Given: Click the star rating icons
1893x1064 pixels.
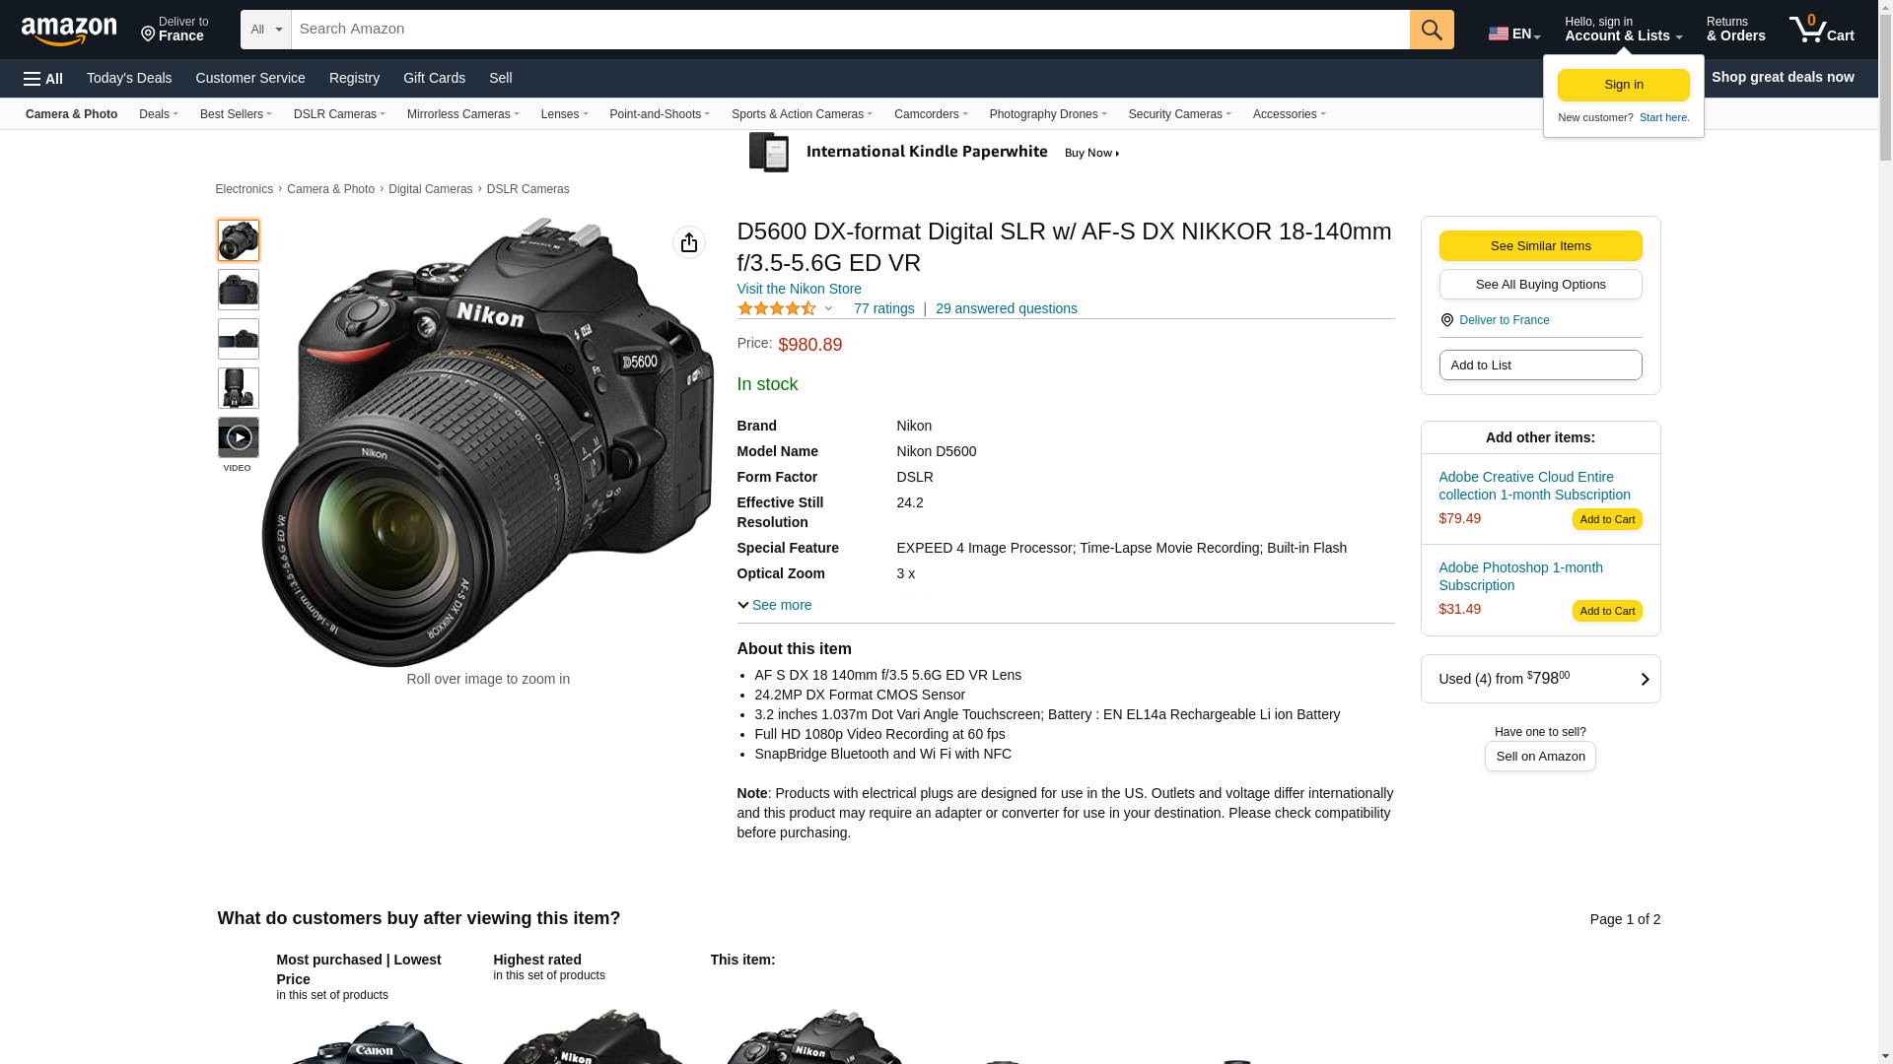Looking at the screenshot, I should click(777, 308).
